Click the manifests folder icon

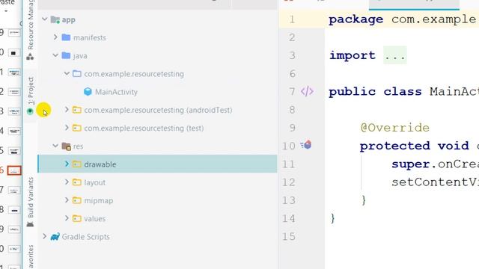66,37
